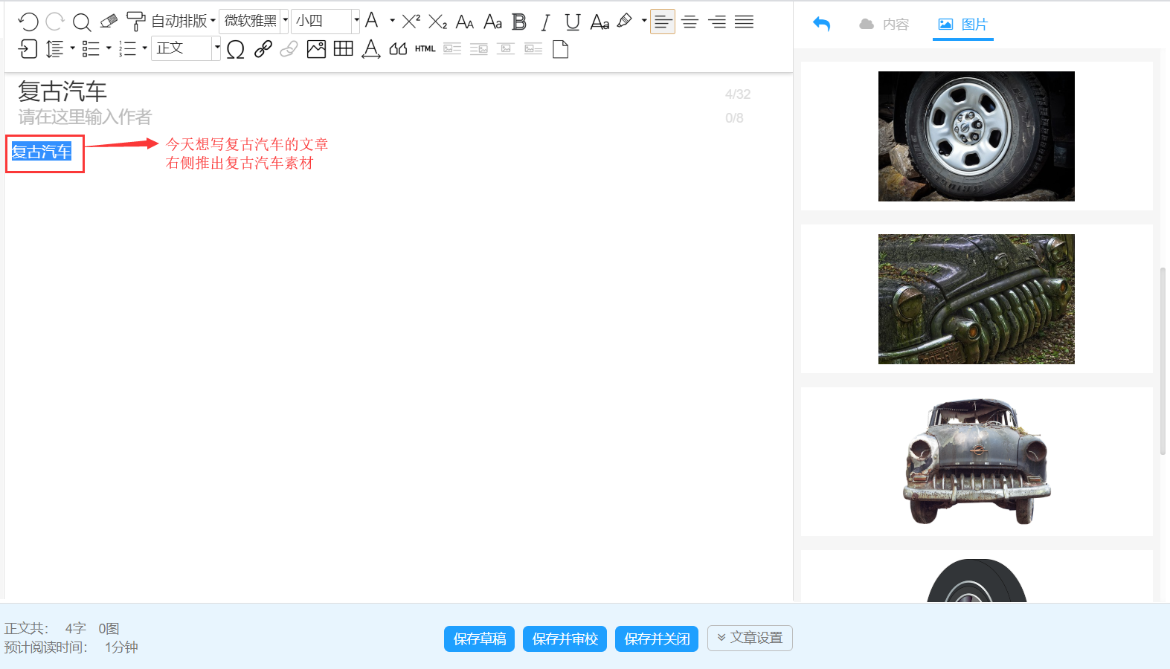Open the find and replace magnifier

[x=82, y=22]
